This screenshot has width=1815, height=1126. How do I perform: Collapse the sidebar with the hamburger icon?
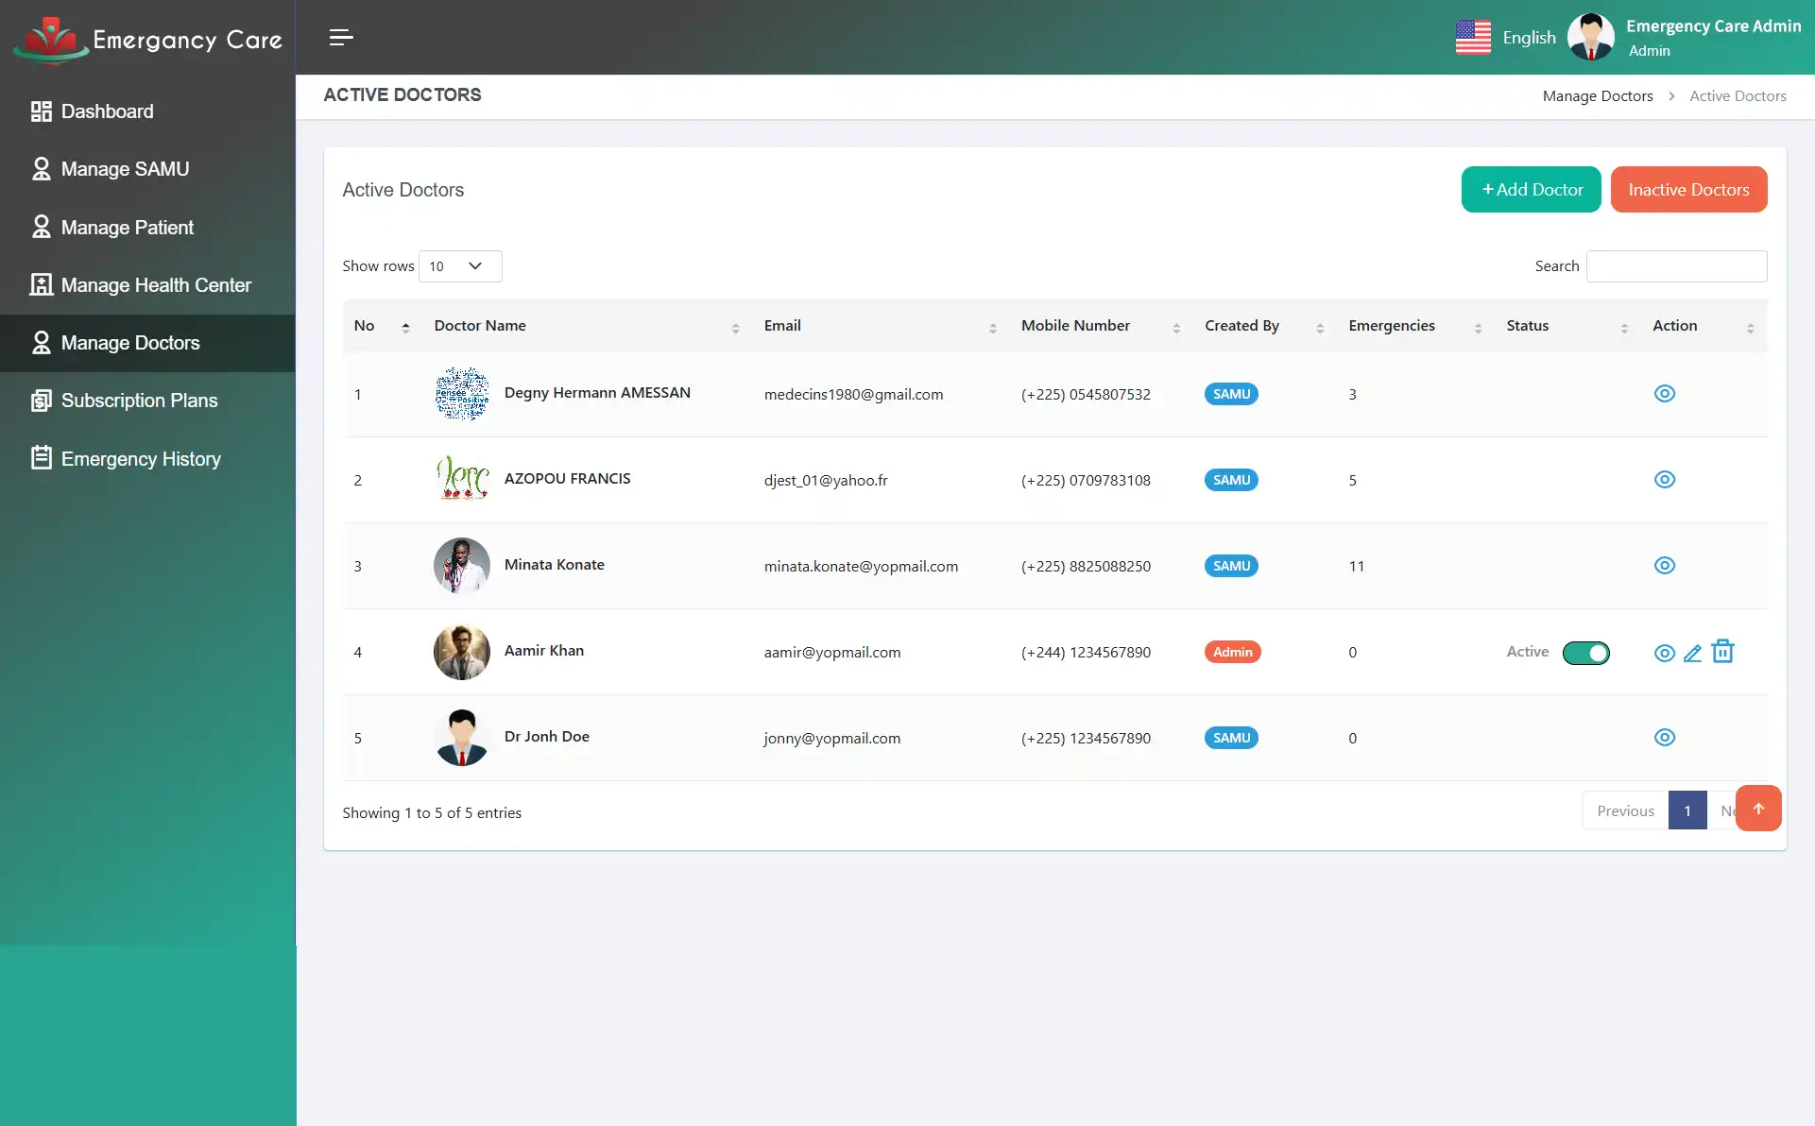click(x=340, y=38)
